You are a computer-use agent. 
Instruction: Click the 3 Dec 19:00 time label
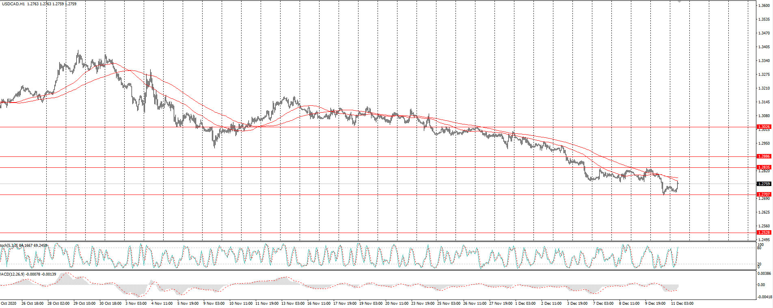click(577, 304)
